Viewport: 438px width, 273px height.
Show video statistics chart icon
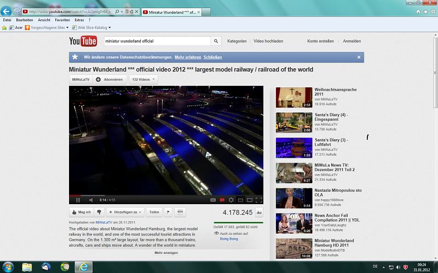pos(259,212)
